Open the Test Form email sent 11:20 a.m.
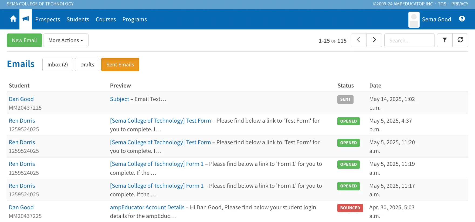 click(x=160, y=142)
